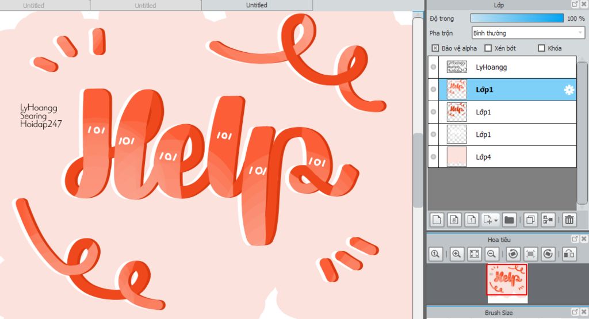The height and width of the screenshot is (319, 589).
Task: Click the Pha trộn label
Action: coord(441,33)
